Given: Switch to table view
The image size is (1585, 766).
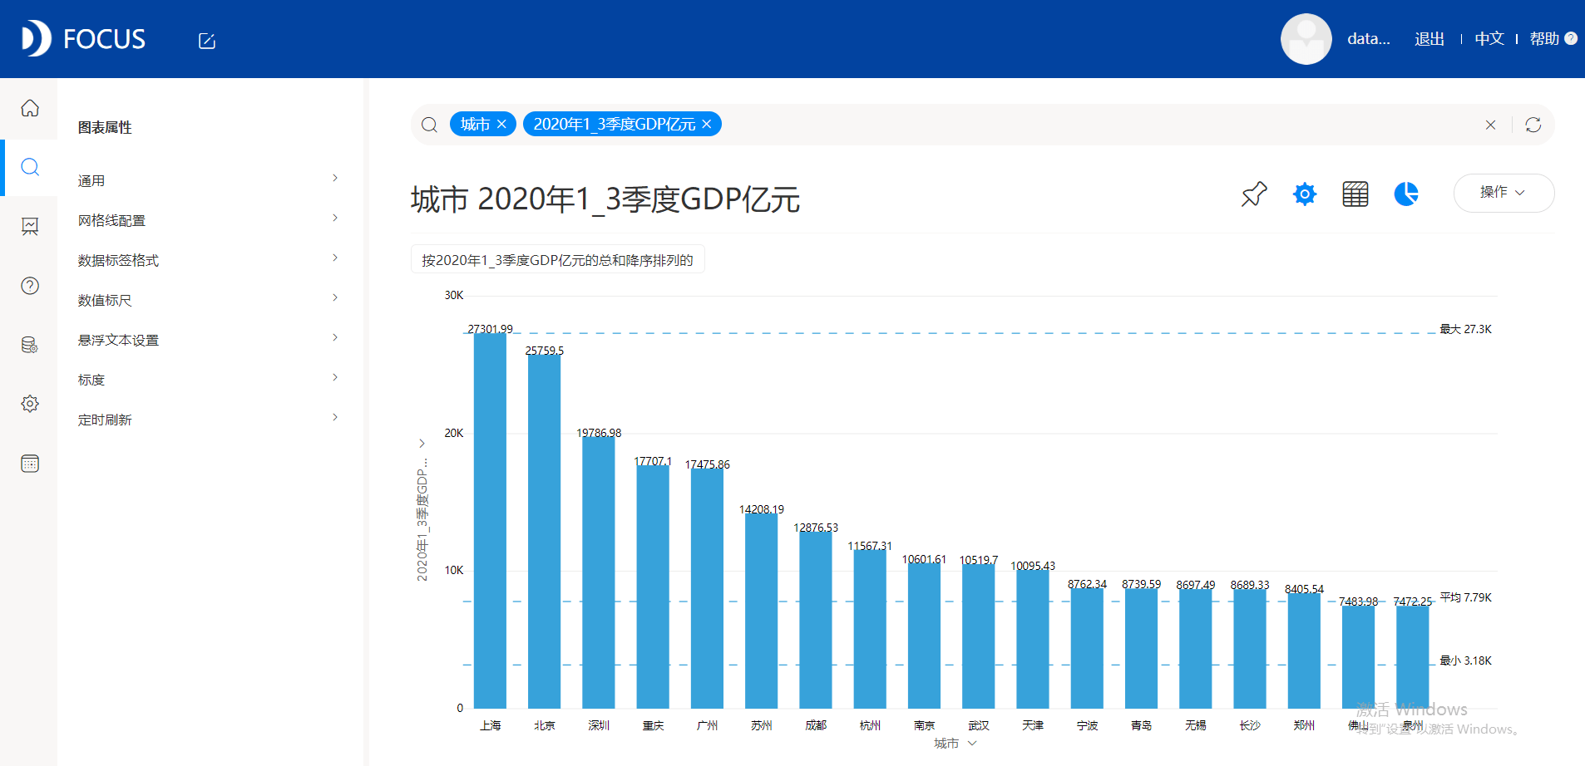Looking at the screenshot, I should (1355, 194).
